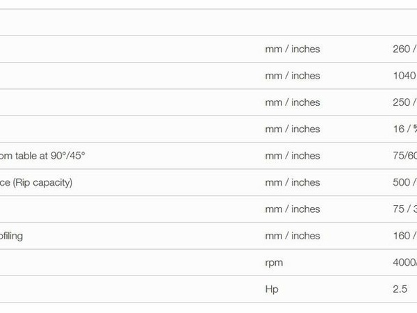Click the "table at 90°/45°" row label
Viewport: 417px width, 313px height.
tap(43, 156)
